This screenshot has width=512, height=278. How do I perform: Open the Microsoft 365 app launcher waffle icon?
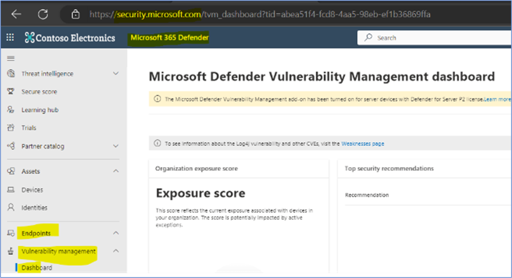coord(10,37)
